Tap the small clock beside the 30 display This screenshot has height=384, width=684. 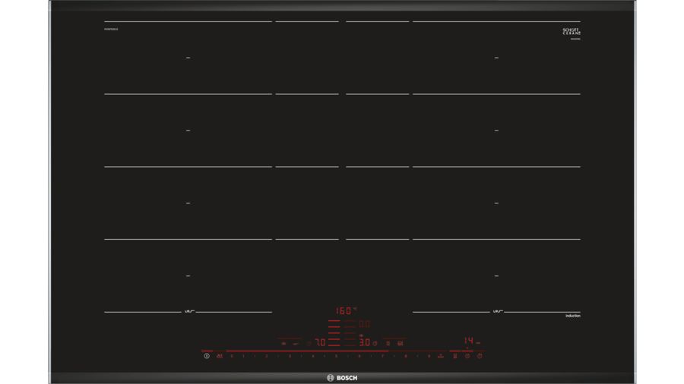[x=375, y=343]
